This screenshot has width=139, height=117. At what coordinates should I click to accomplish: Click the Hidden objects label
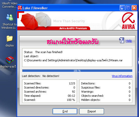[x=91, y=100]
